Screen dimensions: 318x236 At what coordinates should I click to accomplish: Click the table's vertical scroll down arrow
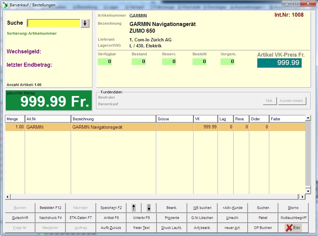(x=308, y=191)
